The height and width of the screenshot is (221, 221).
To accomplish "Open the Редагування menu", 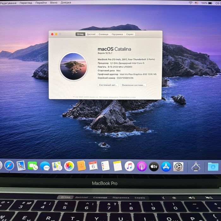I will pos(8,3).
